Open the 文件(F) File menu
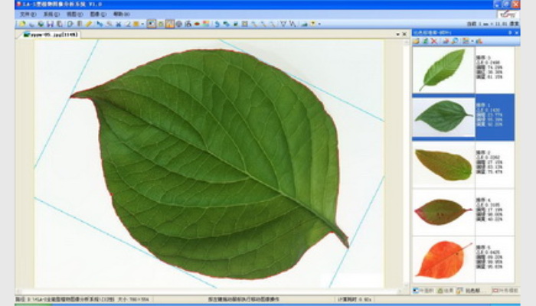 click(x=27, y=14)
